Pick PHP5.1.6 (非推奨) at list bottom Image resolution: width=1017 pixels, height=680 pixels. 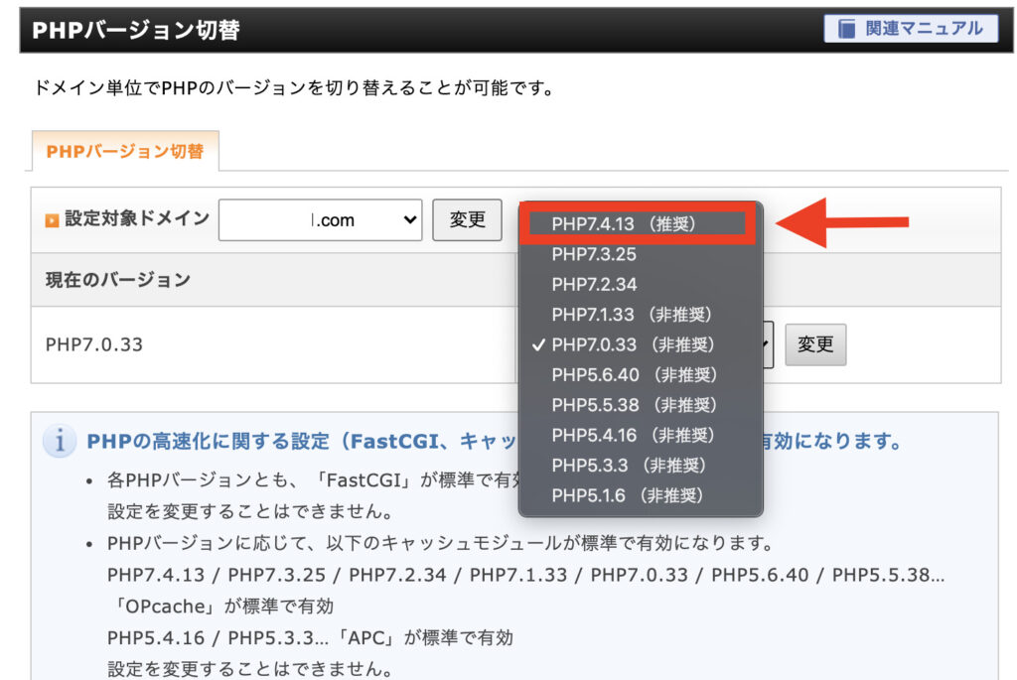628,494
